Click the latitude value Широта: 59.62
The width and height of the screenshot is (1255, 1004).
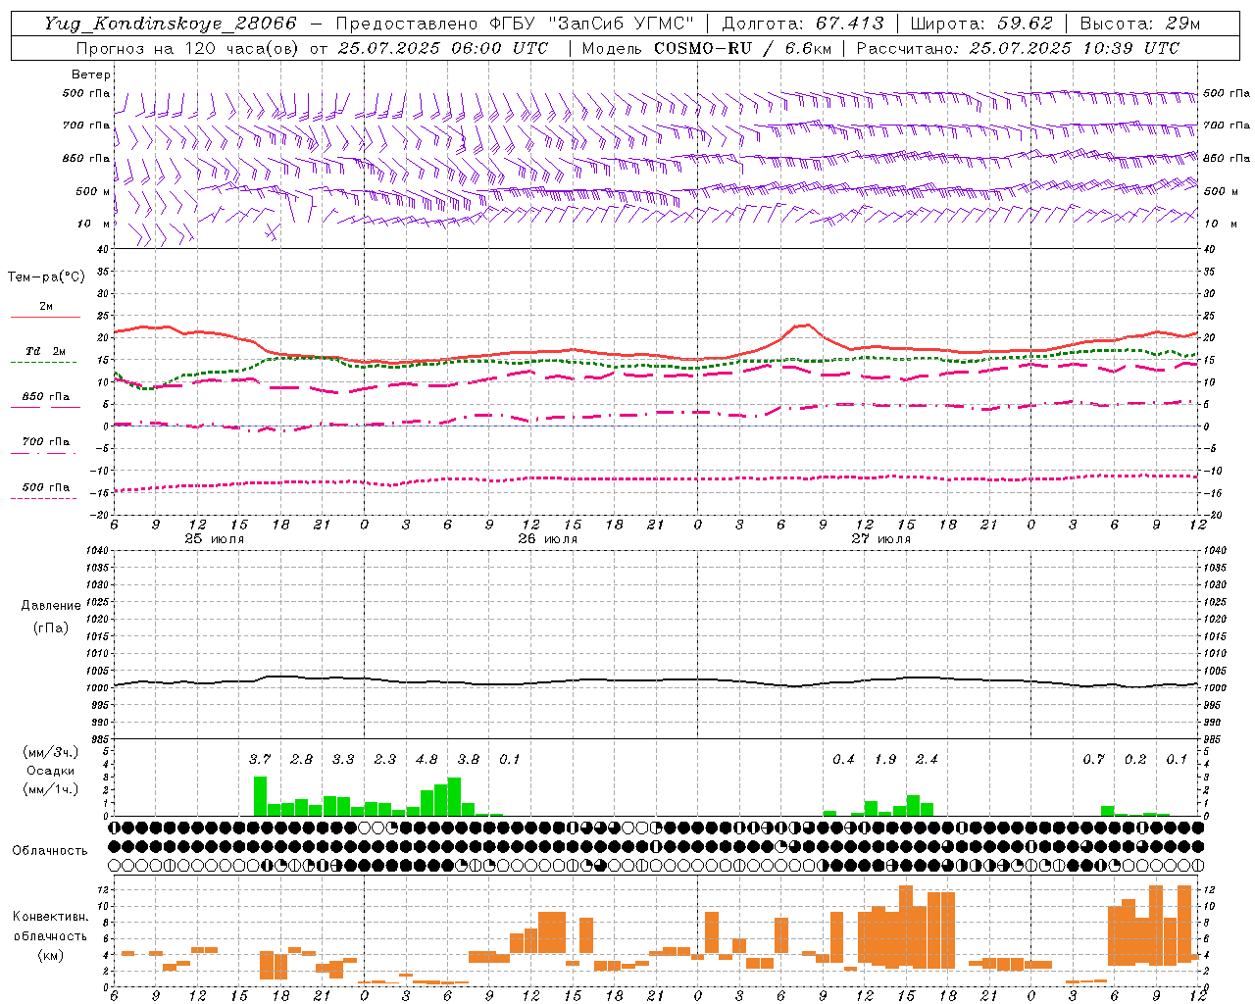coord(981,24)
